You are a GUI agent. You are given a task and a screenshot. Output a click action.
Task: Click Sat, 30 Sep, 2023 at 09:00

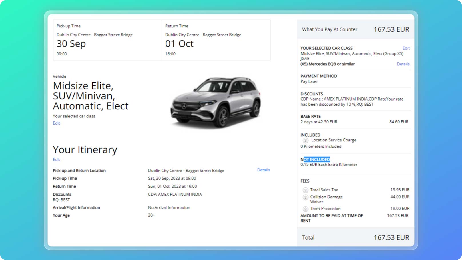pos(172,178)
